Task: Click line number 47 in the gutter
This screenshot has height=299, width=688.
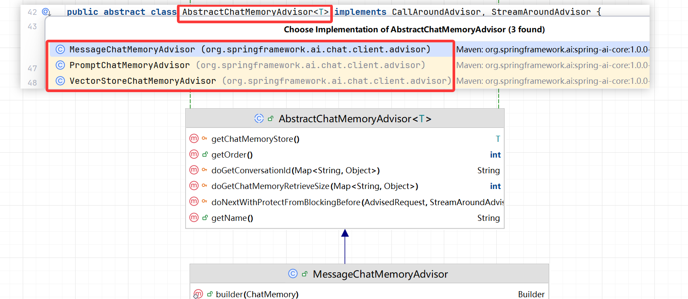Action: click(32, 69)
